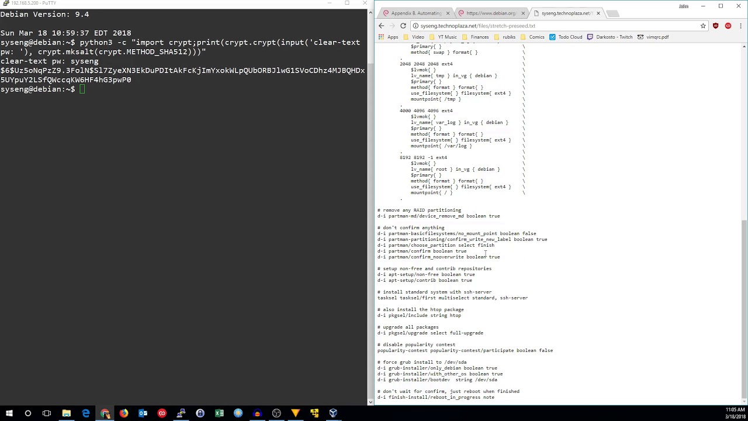
Task: Open uBlock shield extension icon
Action: point(715,26)
